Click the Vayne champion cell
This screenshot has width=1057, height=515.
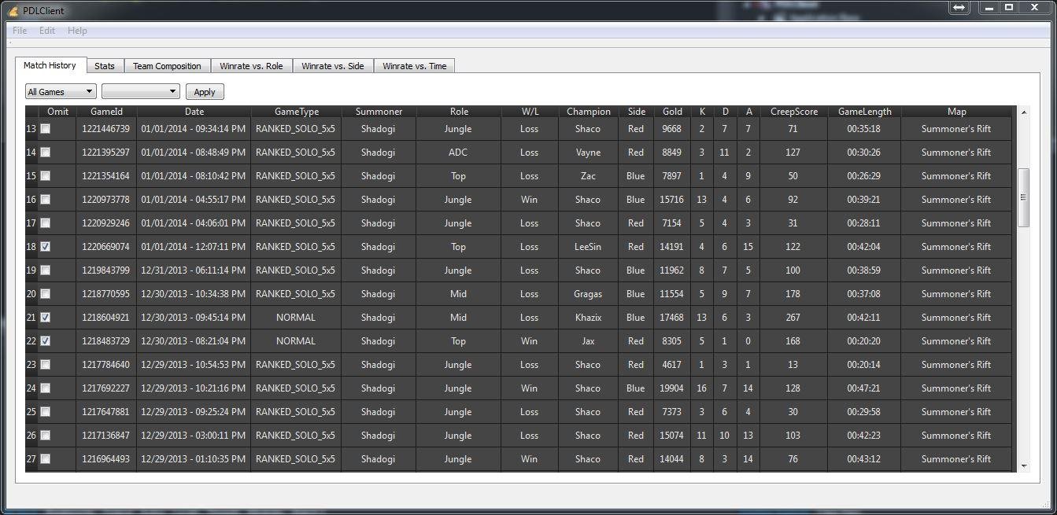click(x=588, y=153)
